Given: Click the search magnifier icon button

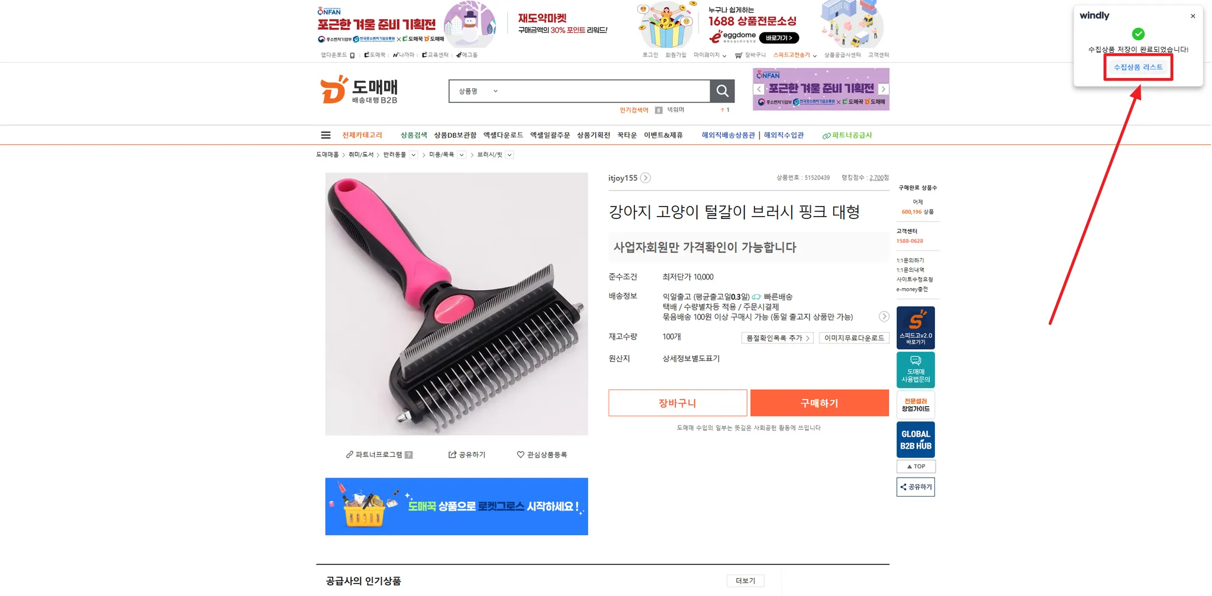Looking at the screenshot, I should (722, 91).
